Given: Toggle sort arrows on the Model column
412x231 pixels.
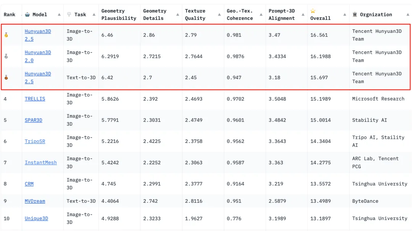Looking at the screenshot, I should point(59,14).
